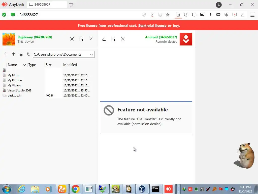The height and width of the screenshot is (194, 258).
Task: Click the digibrony (949307769) device name
Action: click(x=35, y=37)
